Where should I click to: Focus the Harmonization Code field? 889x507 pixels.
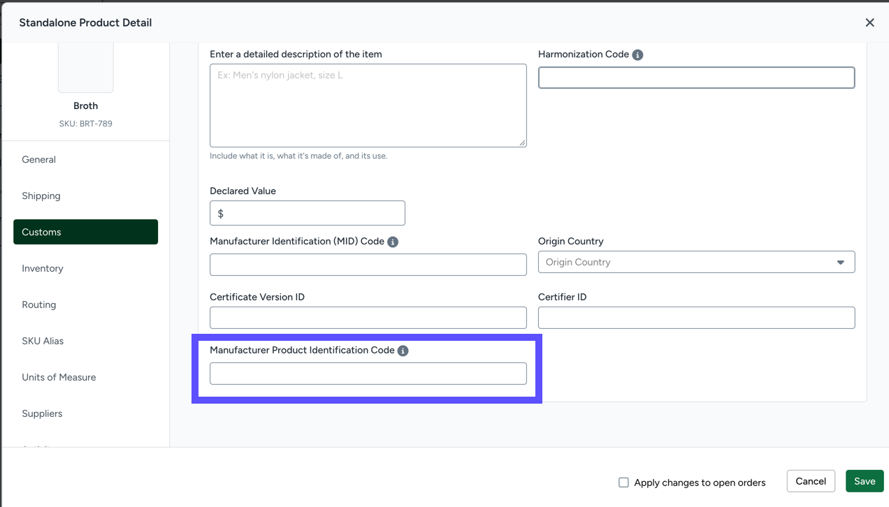(696, 78)
